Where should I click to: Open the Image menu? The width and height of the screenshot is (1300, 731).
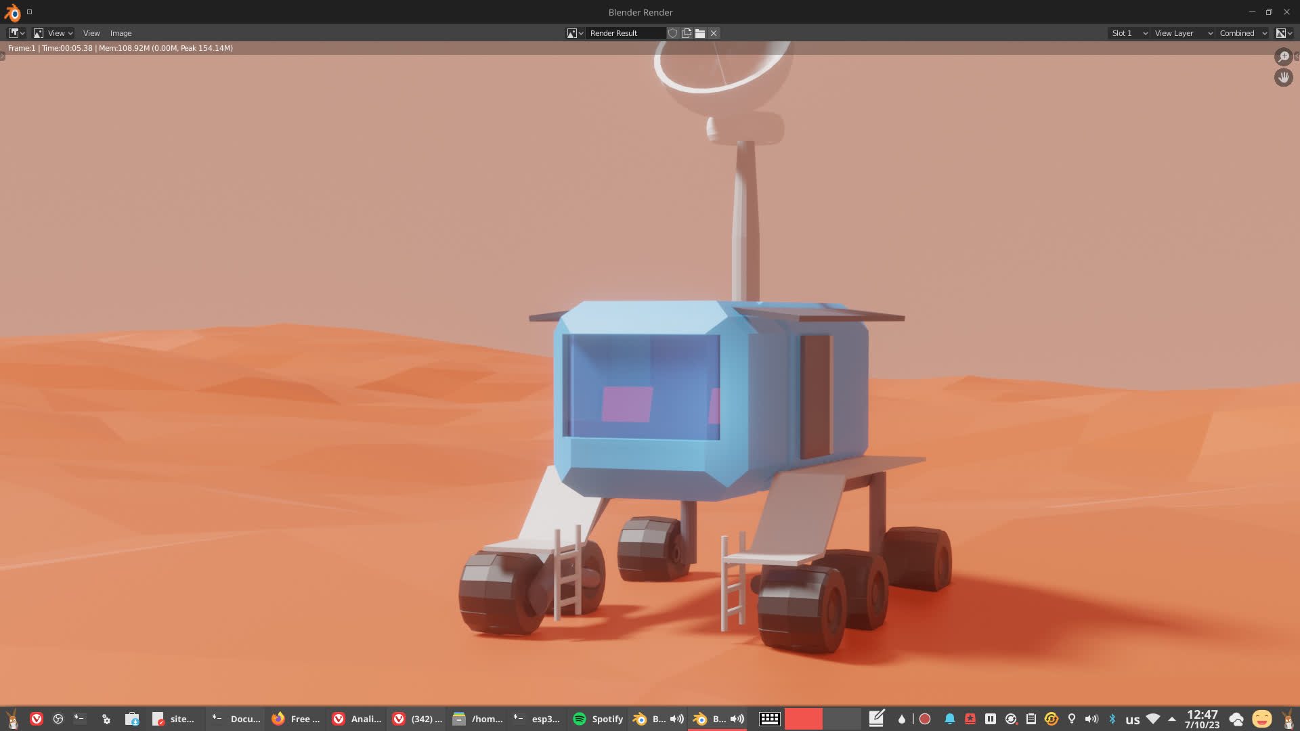tap(121, 33)
